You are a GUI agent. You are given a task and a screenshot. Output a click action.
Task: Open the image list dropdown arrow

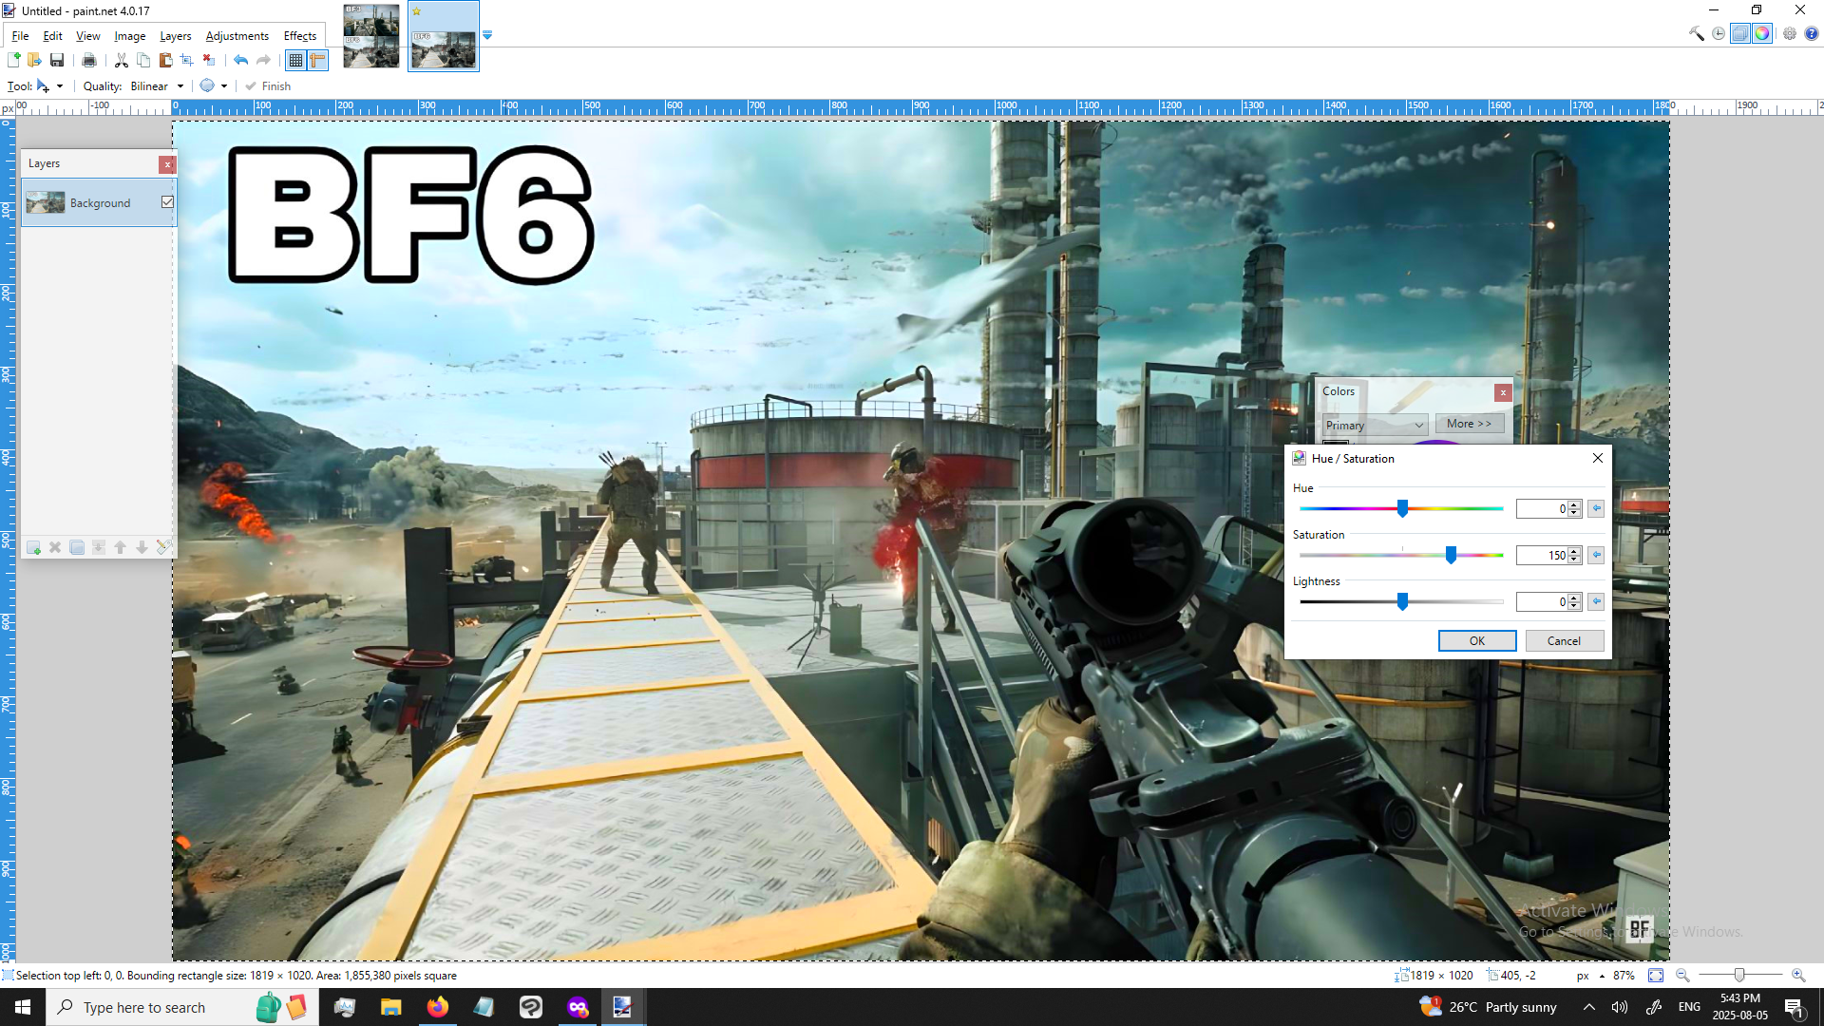(x=487, y=35)
